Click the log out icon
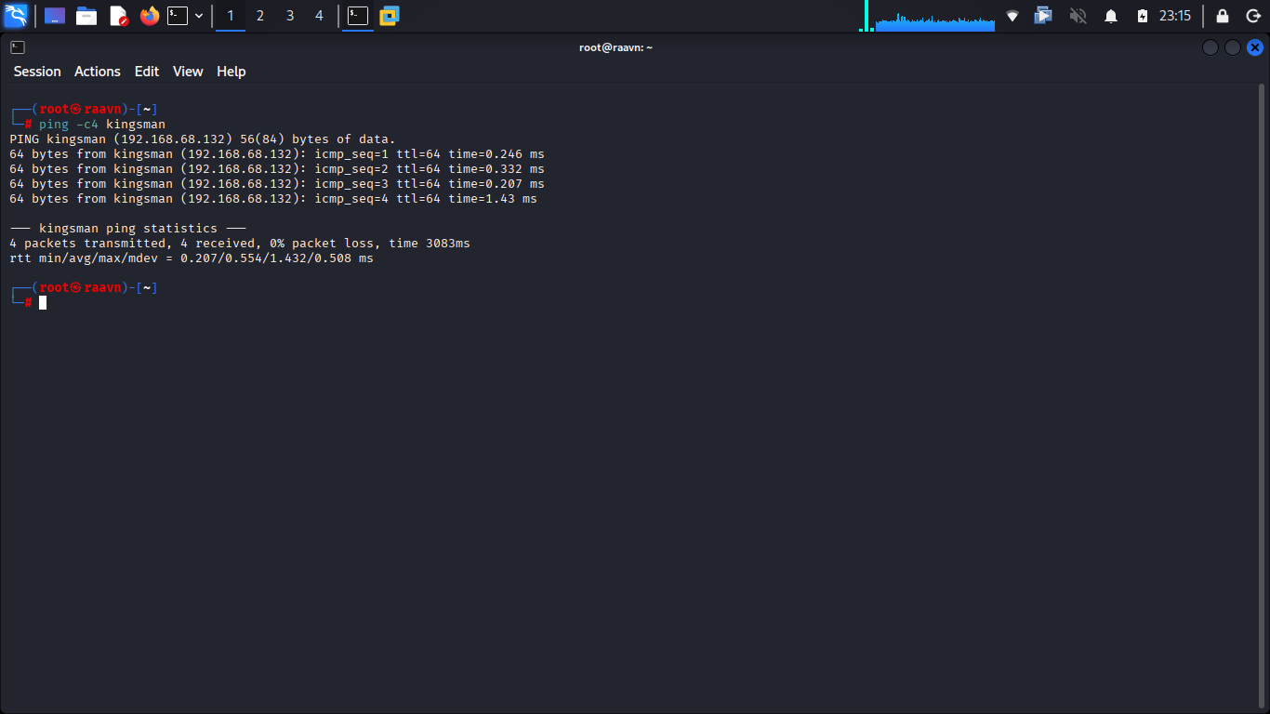The height and width of the screenshot is (714, 1270). click(x=1253, y=16)
